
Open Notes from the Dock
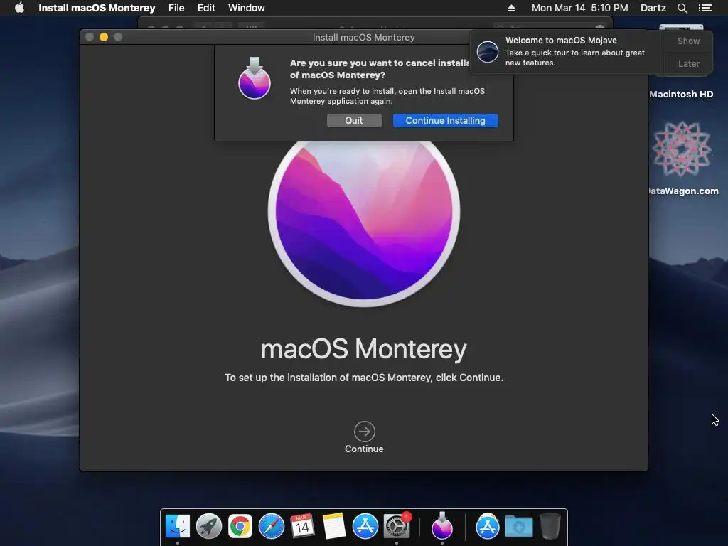click(334, 526)
